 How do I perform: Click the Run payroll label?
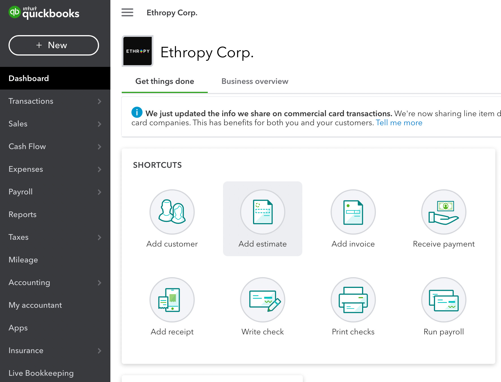444,332
